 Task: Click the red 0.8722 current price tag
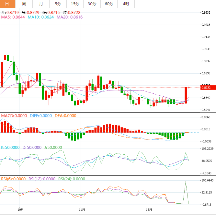point(208,88)
